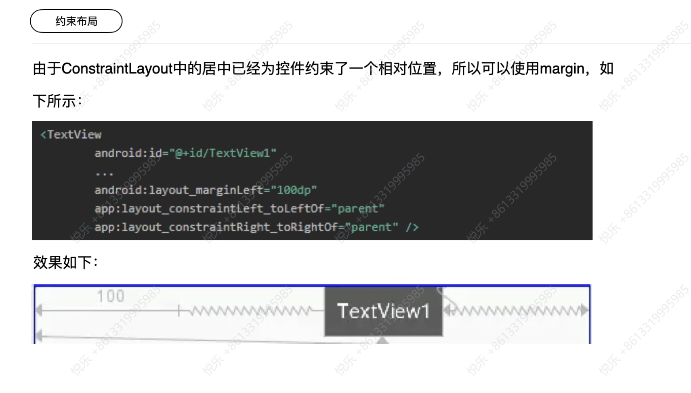Click the ellipsis line in the code block

pyautogui.click(x=105, y=174)
